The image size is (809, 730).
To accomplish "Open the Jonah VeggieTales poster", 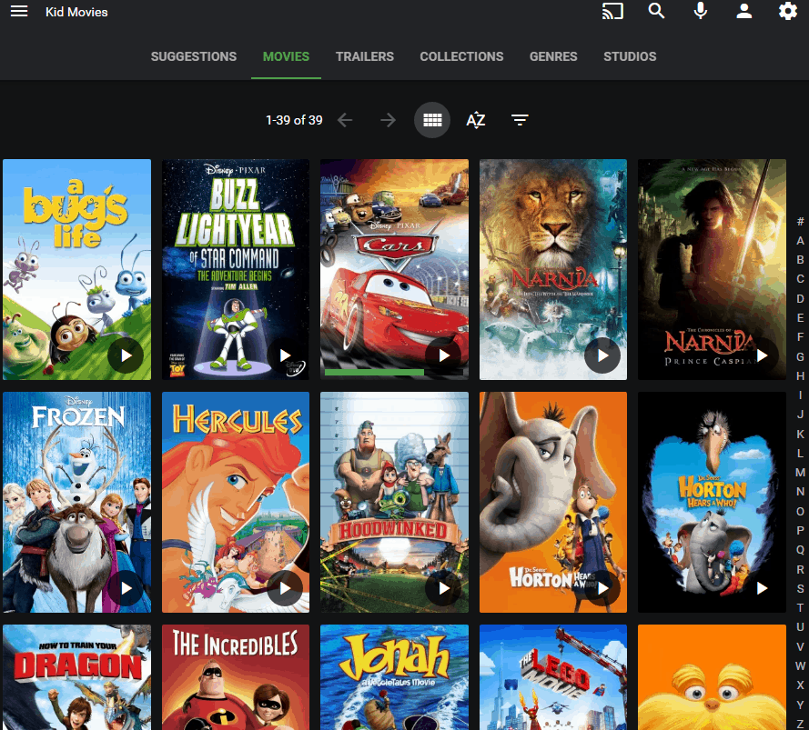I will coord(395,677).
